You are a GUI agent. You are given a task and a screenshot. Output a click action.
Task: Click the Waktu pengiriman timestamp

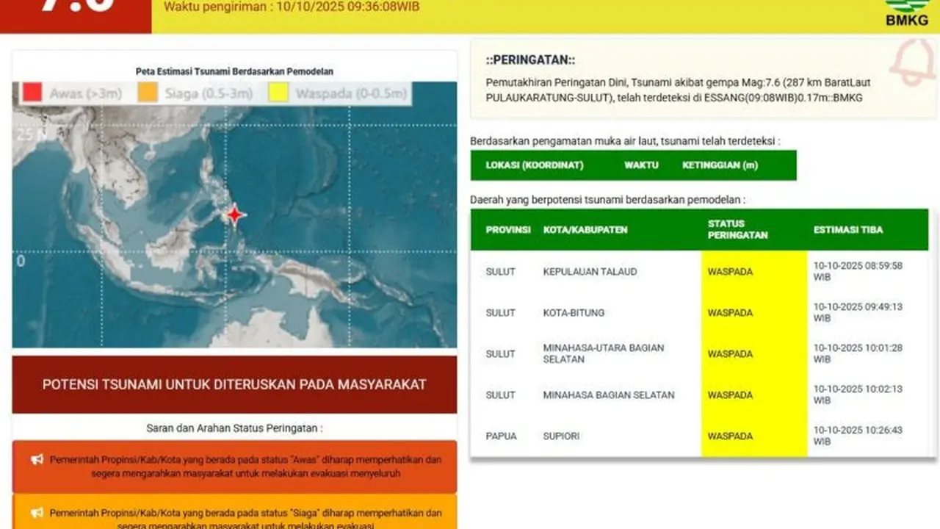point(292,7)
